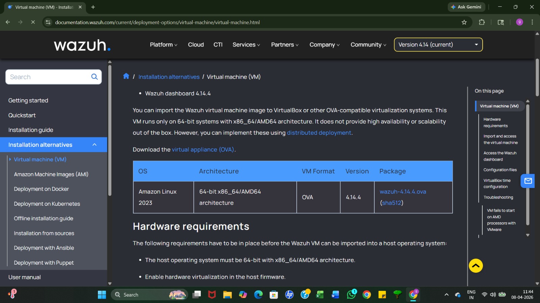The image size is (540, 303).
Task: Click the On this page scrollbar down arrow
Action: click(x=528, y=235)
